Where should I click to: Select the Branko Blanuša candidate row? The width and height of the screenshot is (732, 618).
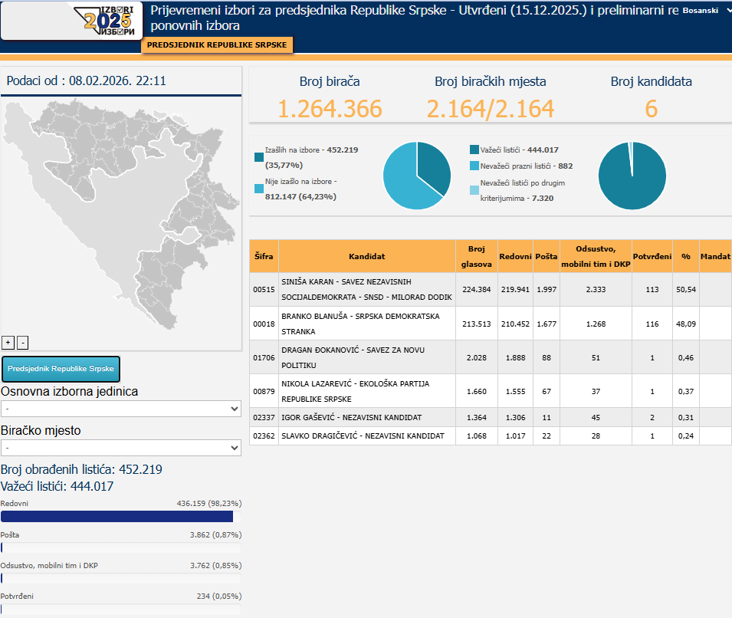(368, 324)
